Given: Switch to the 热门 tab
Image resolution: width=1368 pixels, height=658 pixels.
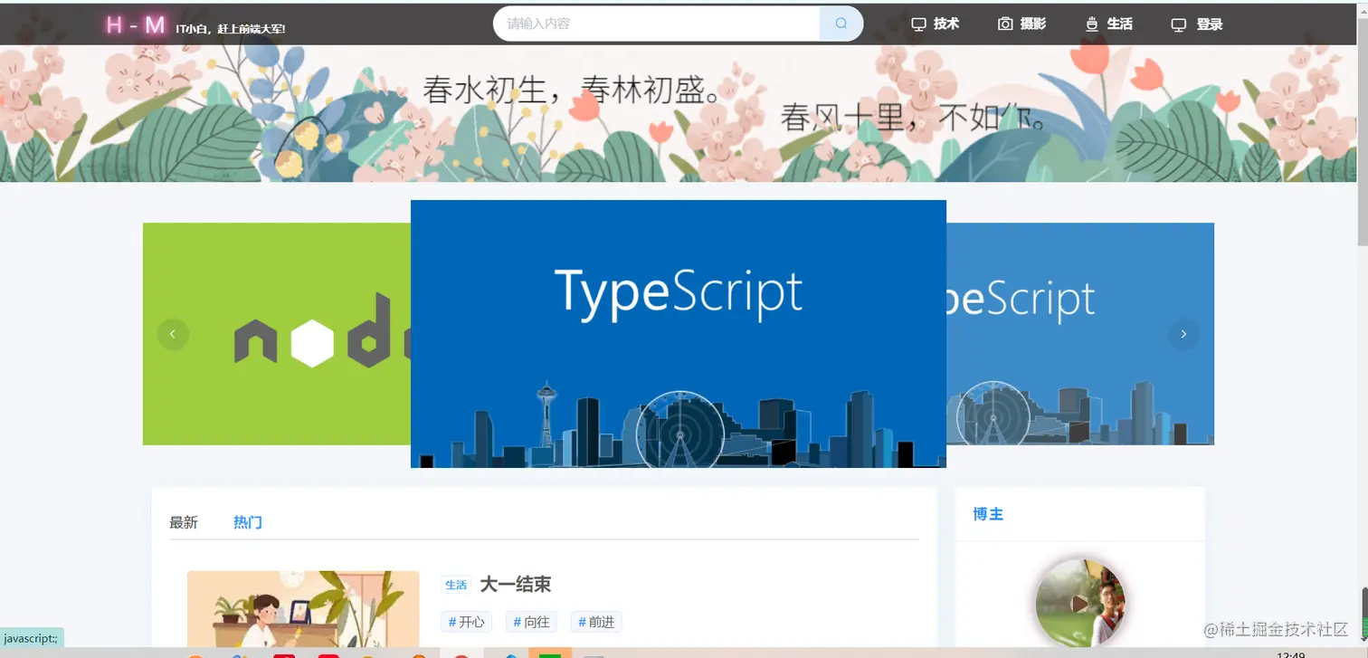Looking at the screenshot, I should [x=248, y=522].
